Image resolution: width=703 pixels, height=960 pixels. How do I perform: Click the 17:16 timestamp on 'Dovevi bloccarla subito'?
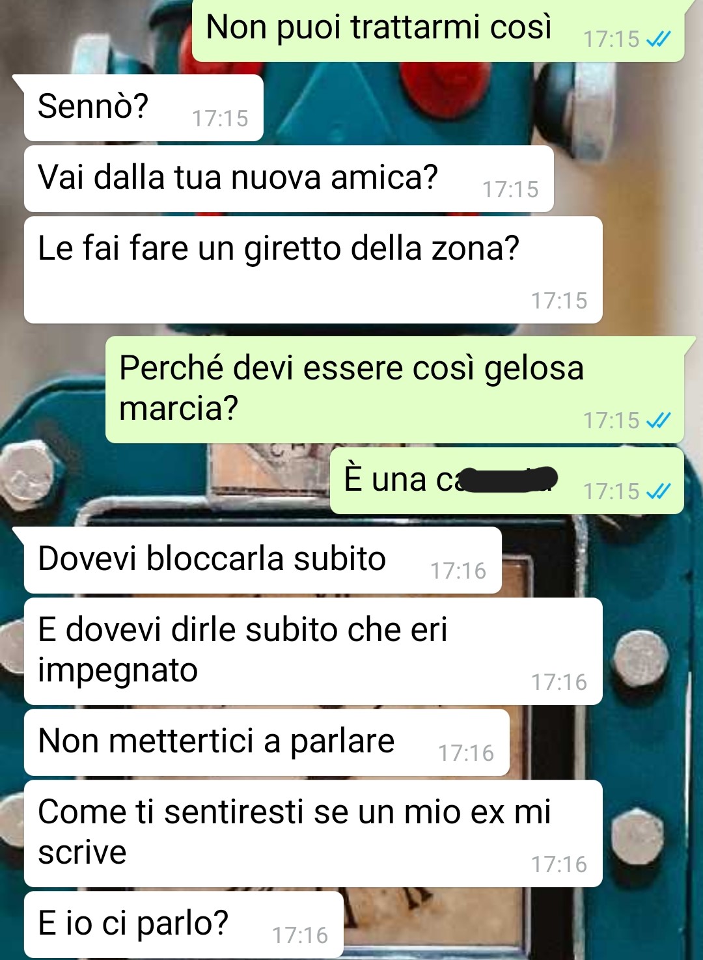(458, 571)
